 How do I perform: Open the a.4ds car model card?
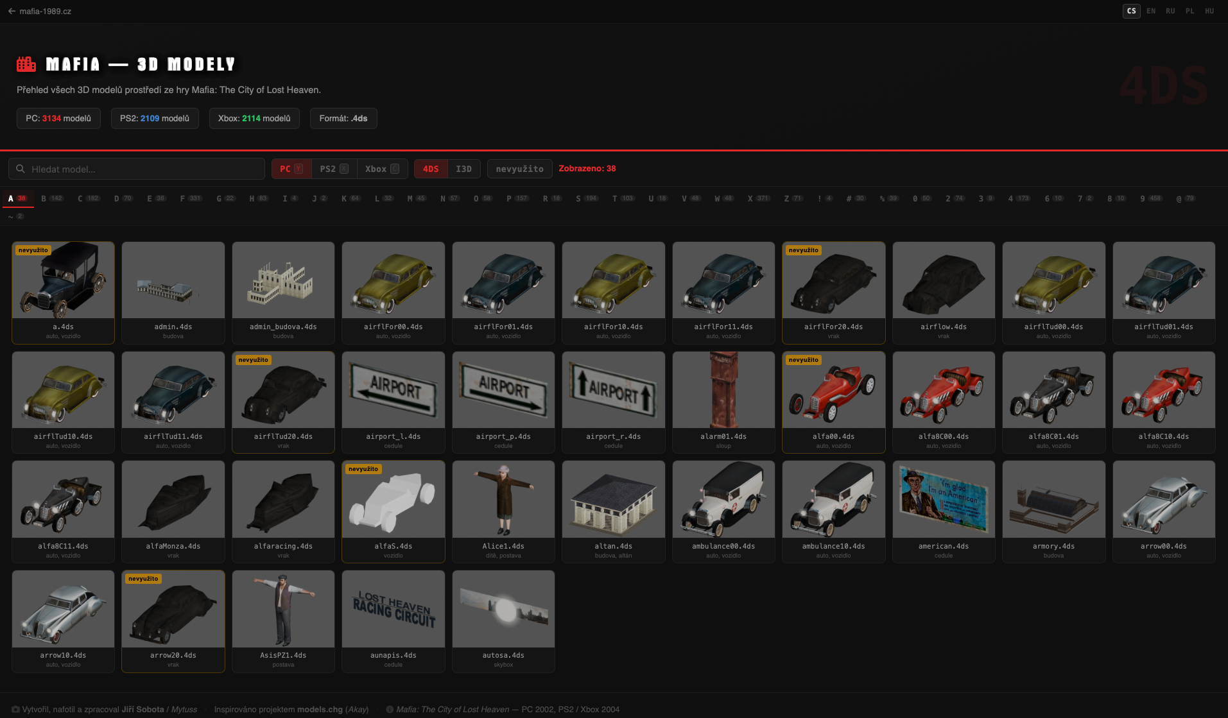(63, 293)
